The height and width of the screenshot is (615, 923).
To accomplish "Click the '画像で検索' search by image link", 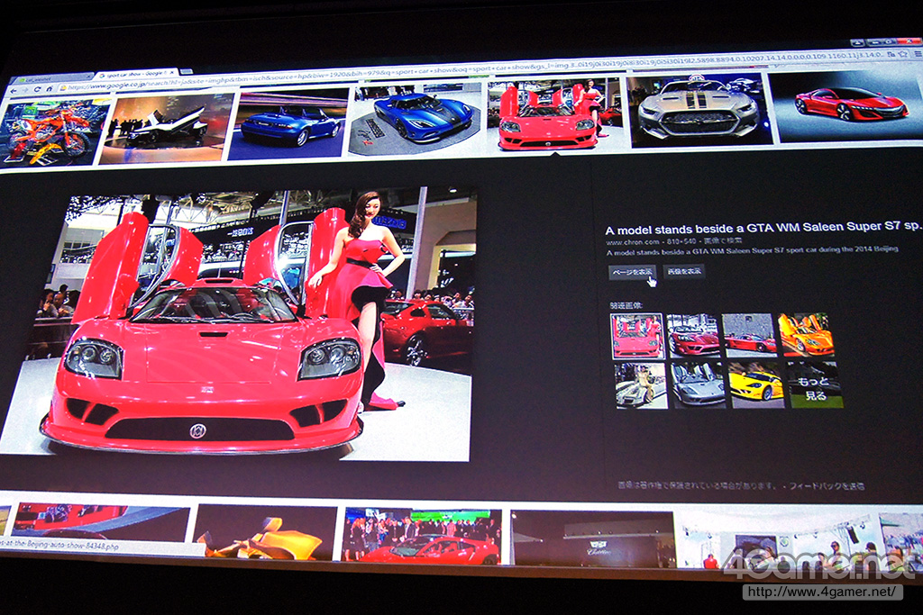I will point(723,240).
